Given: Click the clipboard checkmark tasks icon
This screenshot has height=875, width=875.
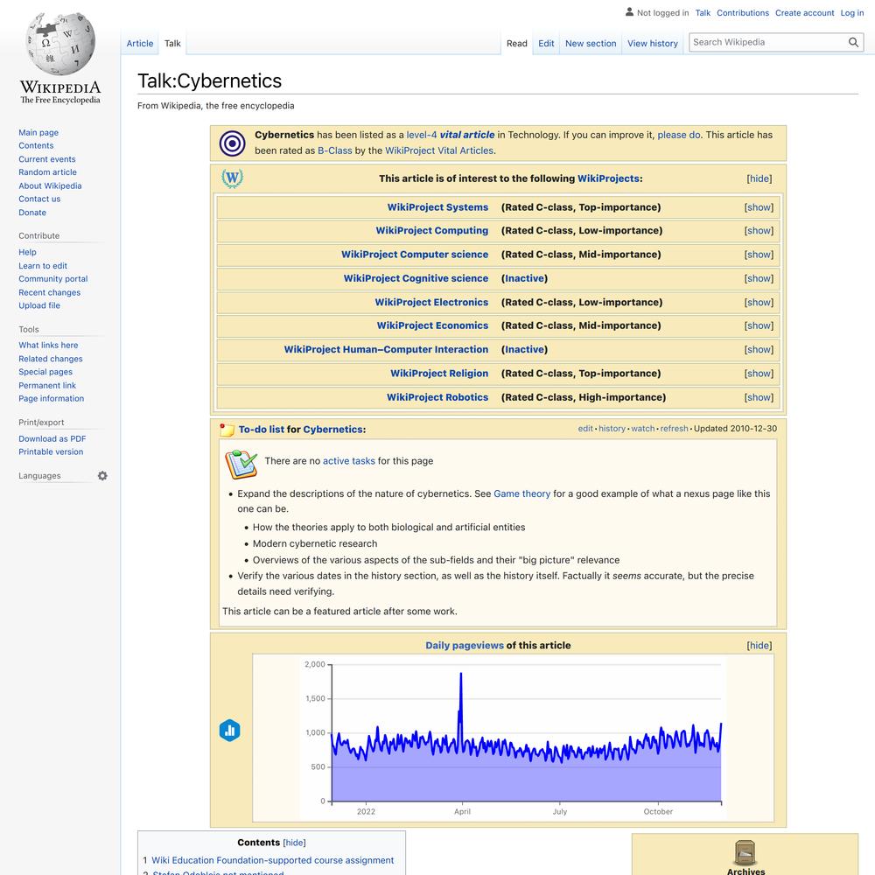Looking at the screenshot, I should [241, 463].
